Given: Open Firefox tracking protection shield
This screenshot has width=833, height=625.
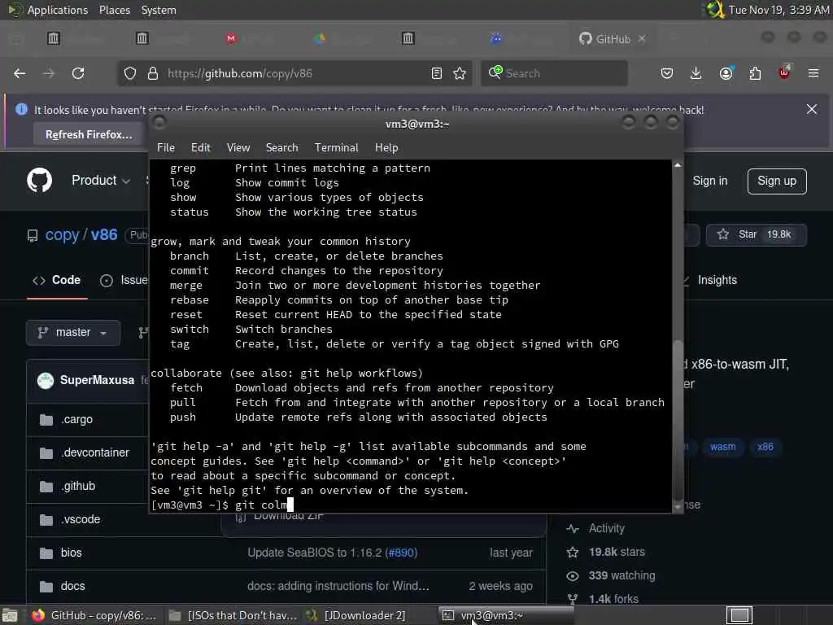Looking at the screenshot, I should 129,73.
